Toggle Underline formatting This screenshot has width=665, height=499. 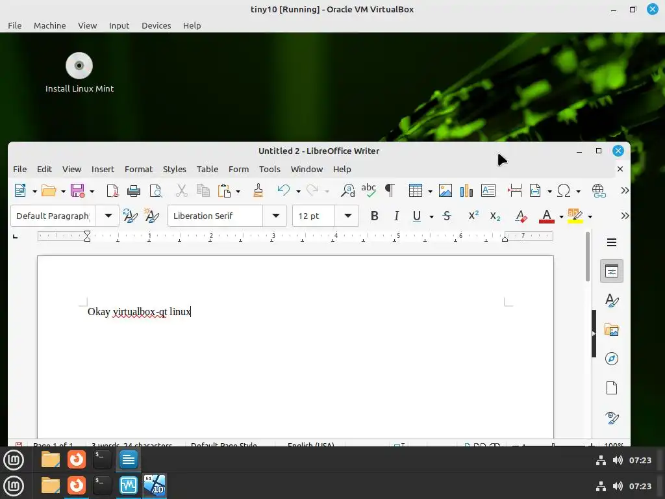417,216
